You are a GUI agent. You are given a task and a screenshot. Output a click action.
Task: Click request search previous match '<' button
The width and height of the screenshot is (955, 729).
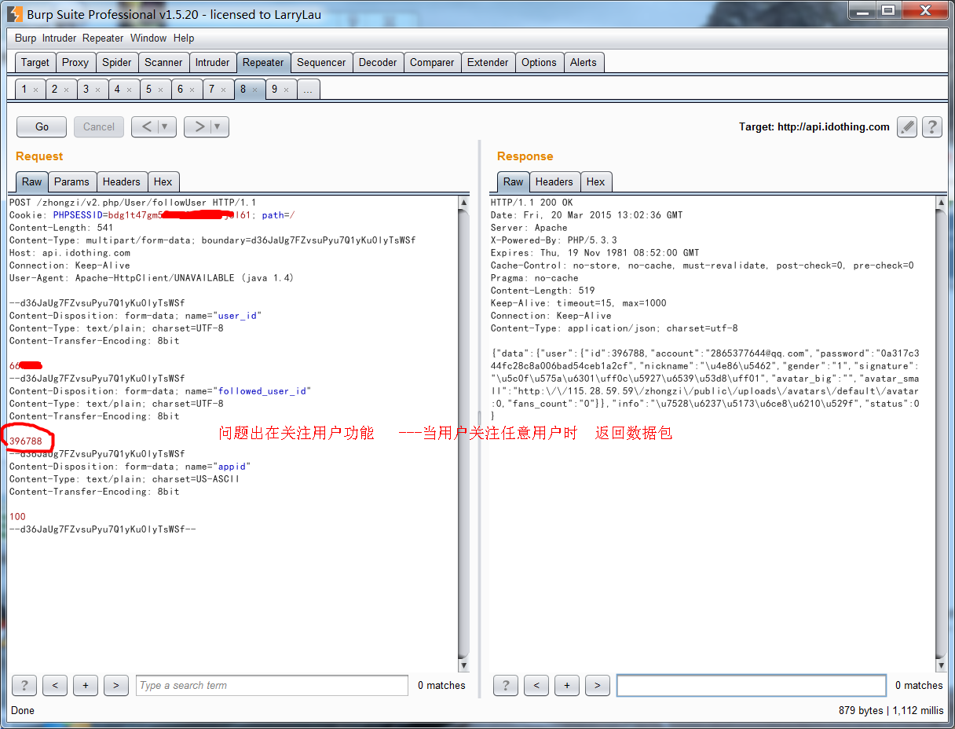click(x=55, y=685)
